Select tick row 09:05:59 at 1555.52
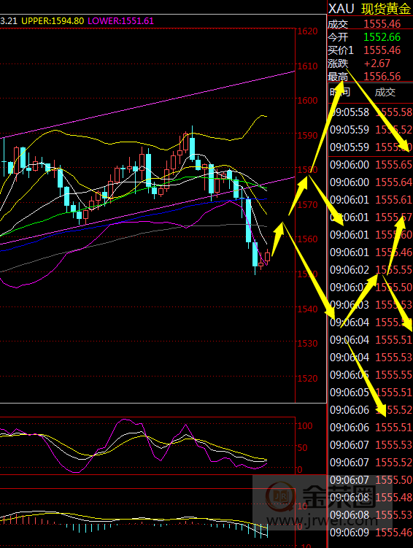Viewport: 413px width, 548px height. click(x=371, y=130)
